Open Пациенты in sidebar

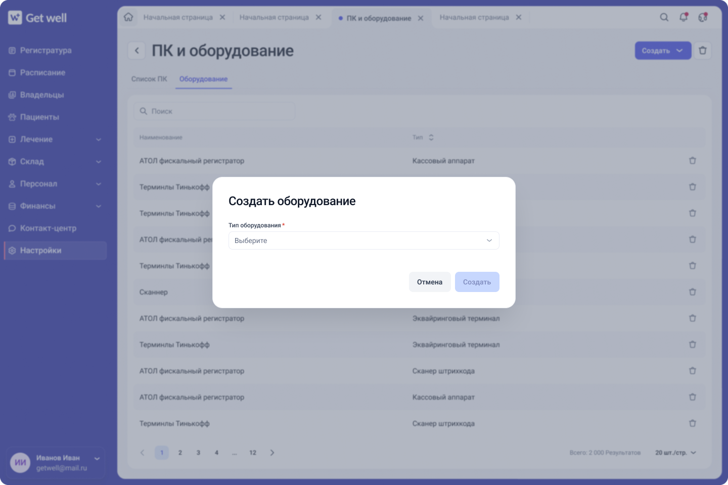[56, 117]
